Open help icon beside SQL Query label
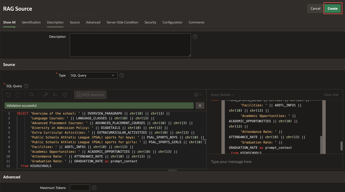345x192 pixels. tap(26, 86)
